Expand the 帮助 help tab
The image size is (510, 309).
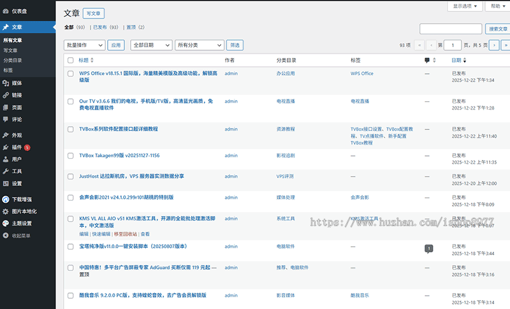click(x=498, y=6)
